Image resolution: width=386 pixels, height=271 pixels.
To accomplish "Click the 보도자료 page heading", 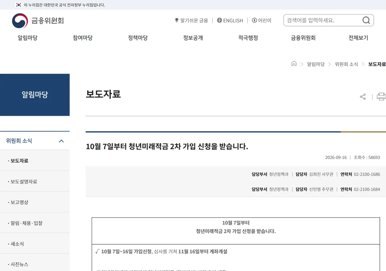I will (x=103, y=94).
